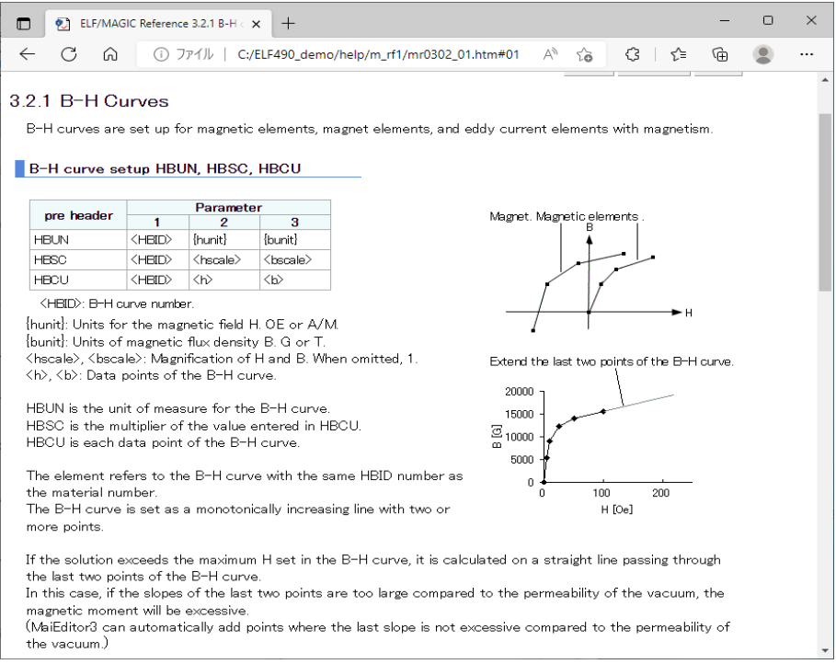Click the vertical scrollbar thumb
This screenshot has height=664, width=836.
(x=825, y=202)
